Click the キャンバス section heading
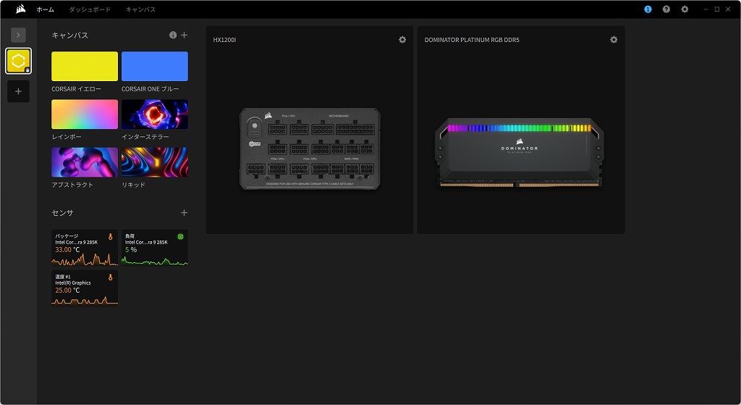The height and width of the screenshot is (405, 741). (70, 35)
